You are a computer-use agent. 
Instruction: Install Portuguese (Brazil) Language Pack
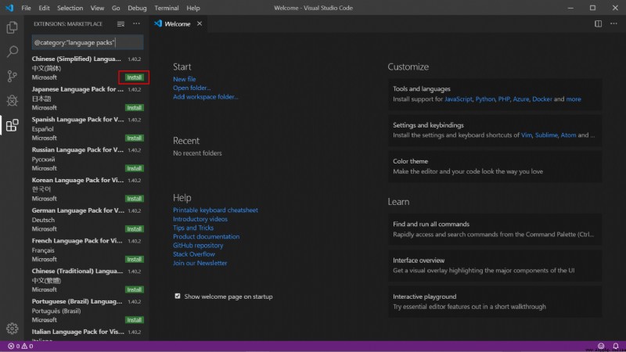click(134, 320)
